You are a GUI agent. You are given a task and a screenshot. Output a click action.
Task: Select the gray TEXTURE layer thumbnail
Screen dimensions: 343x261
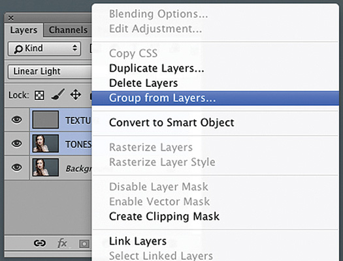(x=46, y=119)
